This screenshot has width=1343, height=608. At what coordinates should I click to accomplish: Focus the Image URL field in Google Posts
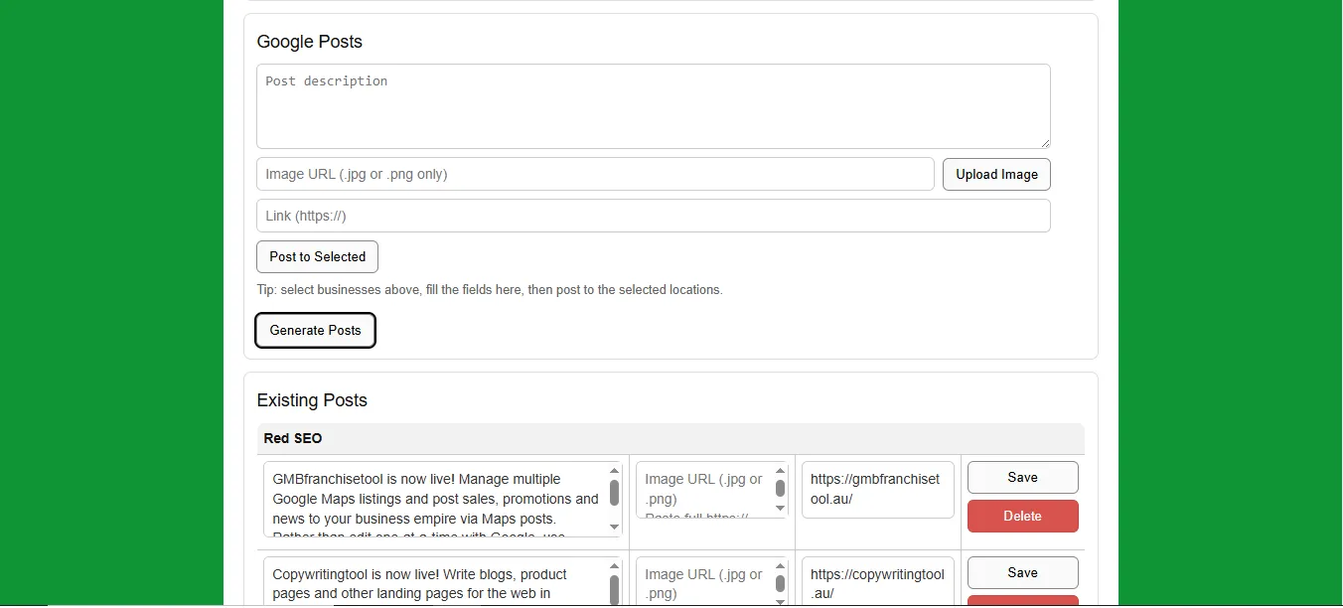595,174
